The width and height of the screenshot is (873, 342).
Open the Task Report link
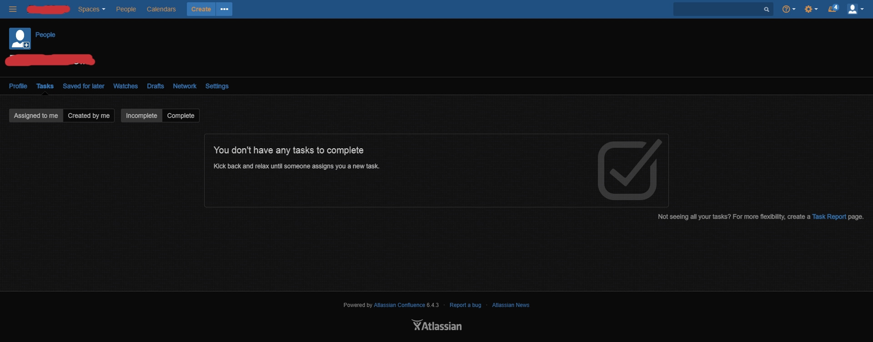829,217
